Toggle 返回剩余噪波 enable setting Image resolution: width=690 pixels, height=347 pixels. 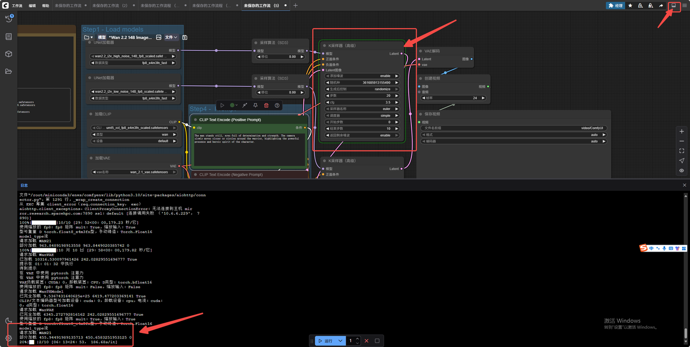click(362, 135)
